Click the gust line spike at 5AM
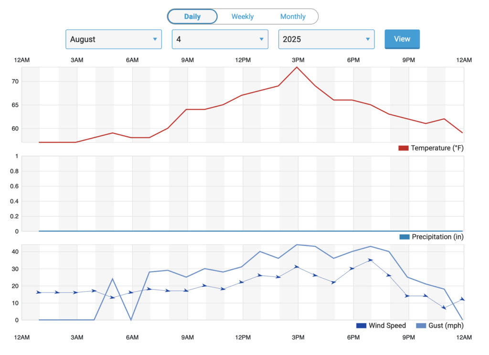Screen dimensions: 489x355 pyautogui.click(x=113, y=279)
